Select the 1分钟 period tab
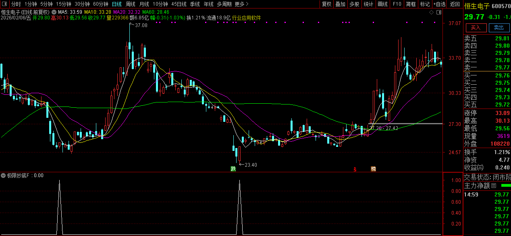The width and height of the screenshot is (511, 236). (x=31, y=4)
